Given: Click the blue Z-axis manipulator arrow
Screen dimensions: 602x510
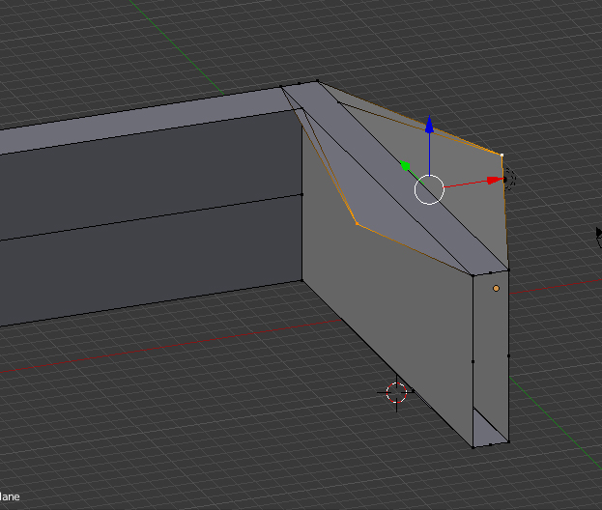Looking at the screenshot, I should pos(429,124).
